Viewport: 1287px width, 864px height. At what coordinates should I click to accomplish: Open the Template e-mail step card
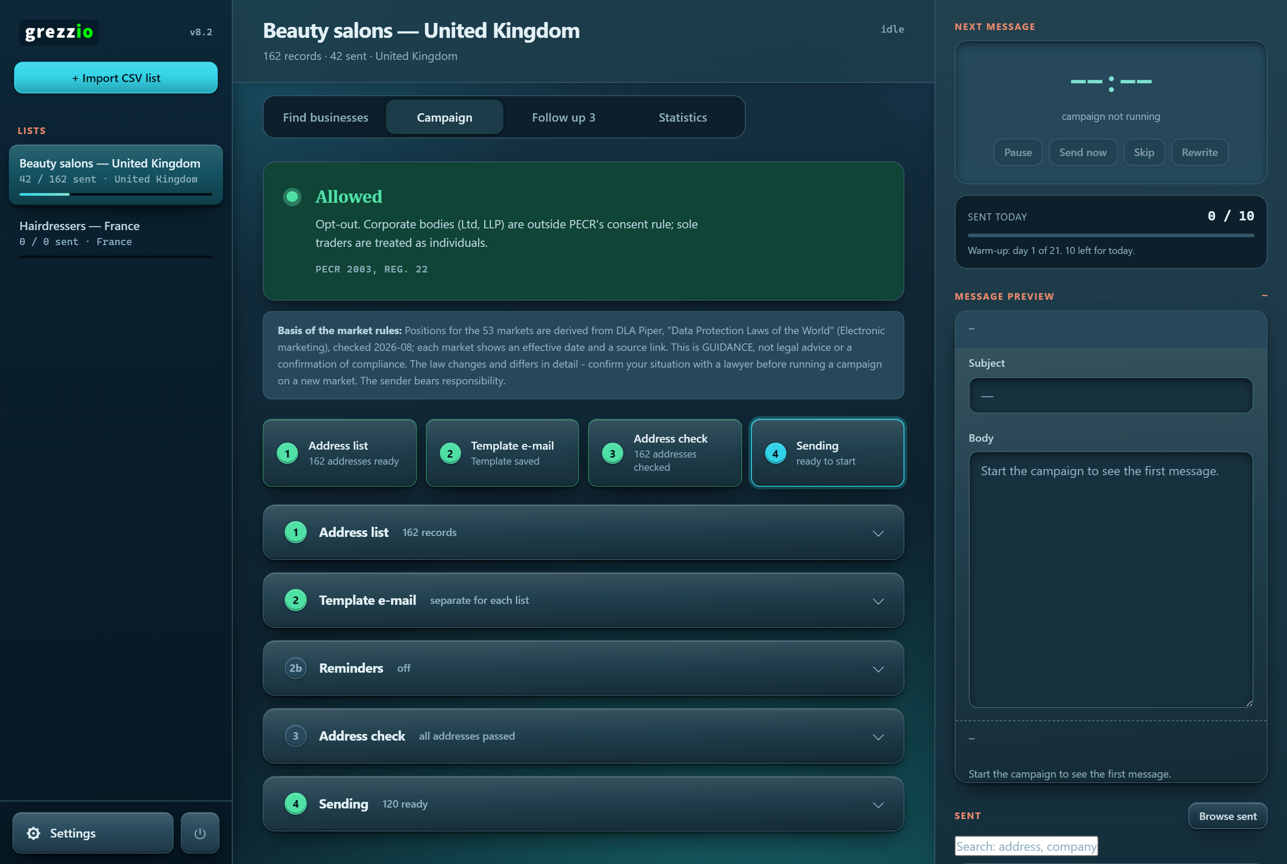point(502,453)
